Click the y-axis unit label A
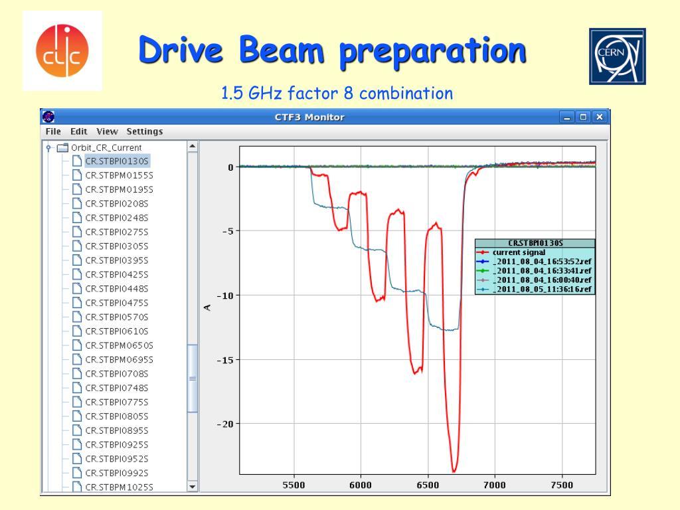Viewport: 680px width, 510px height. [207, 307]
